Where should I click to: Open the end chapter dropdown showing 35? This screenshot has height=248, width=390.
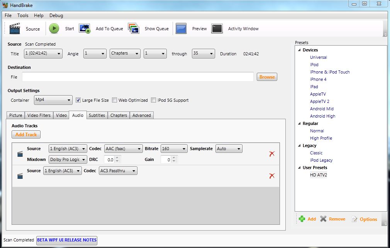(x=203, y=54)
